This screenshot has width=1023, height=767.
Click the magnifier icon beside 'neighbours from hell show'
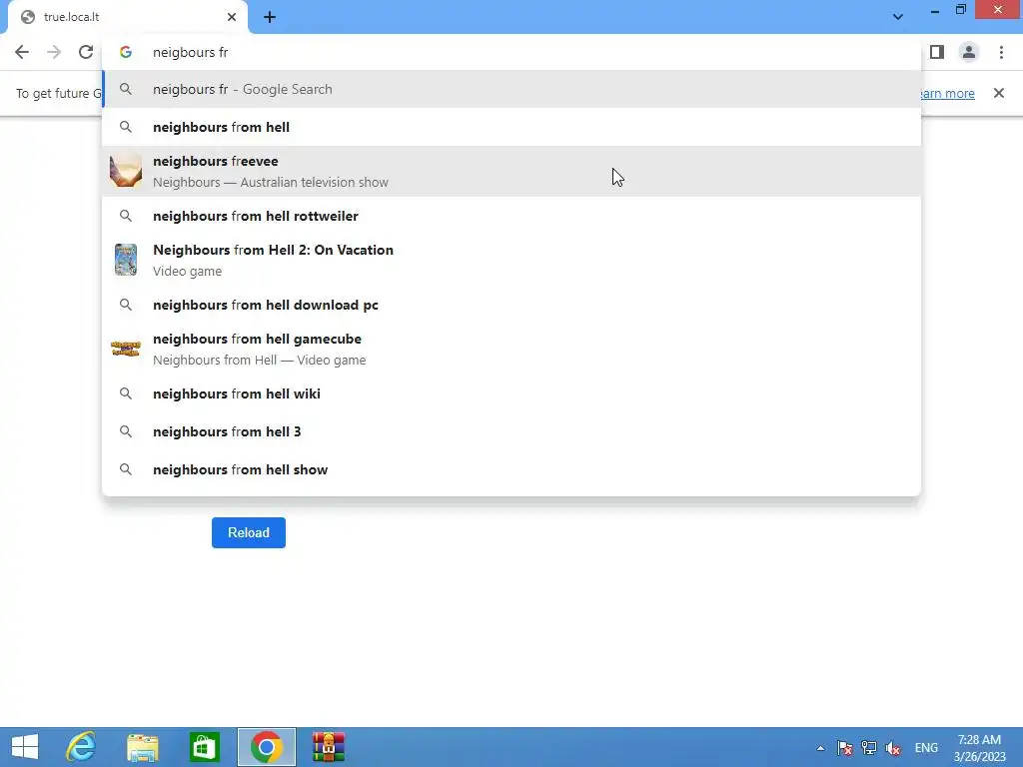point(126,469)
